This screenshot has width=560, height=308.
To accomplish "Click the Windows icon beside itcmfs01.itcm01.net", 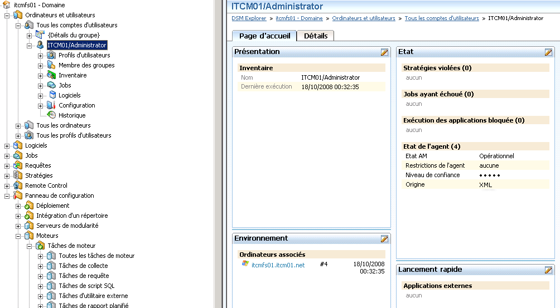I will pyautogui.click(x=245, y=263).
